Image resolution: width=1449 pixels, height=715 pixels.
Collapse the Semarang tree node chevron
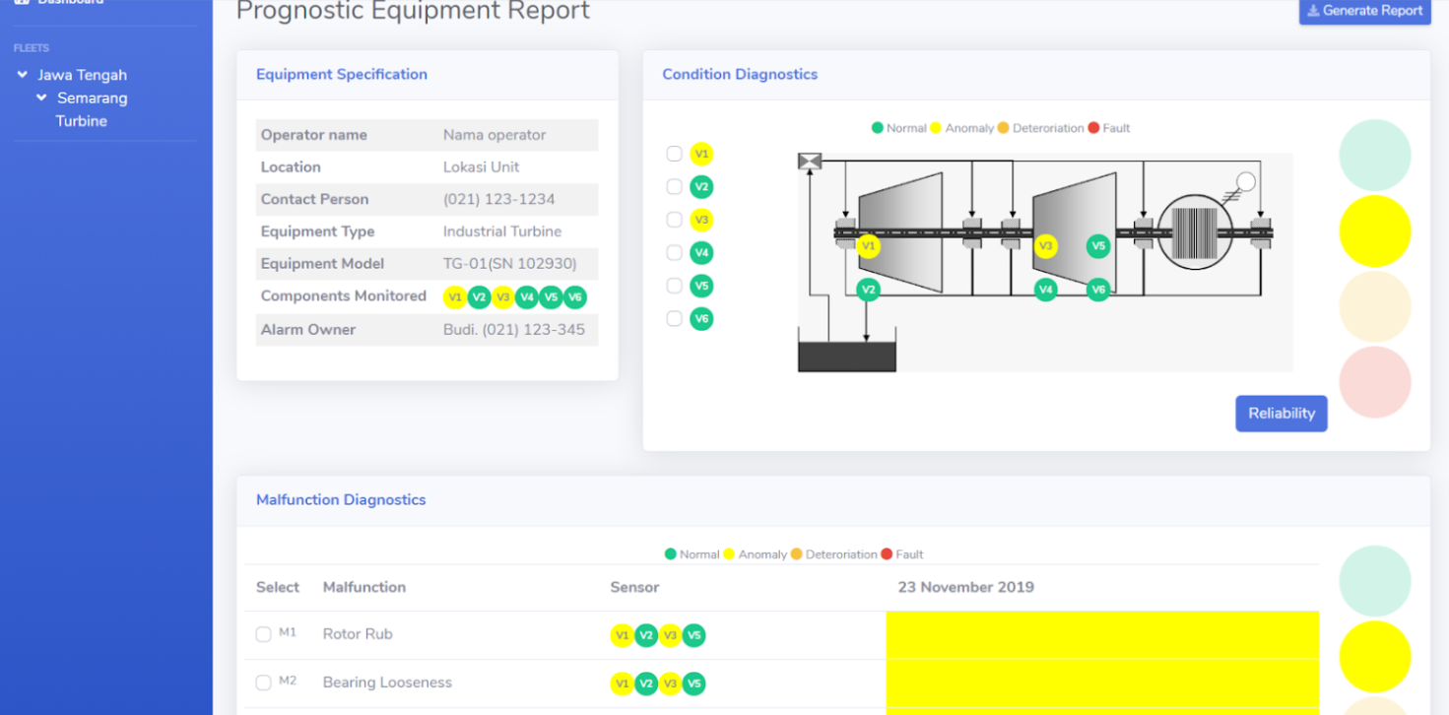[x=41, y=98]
